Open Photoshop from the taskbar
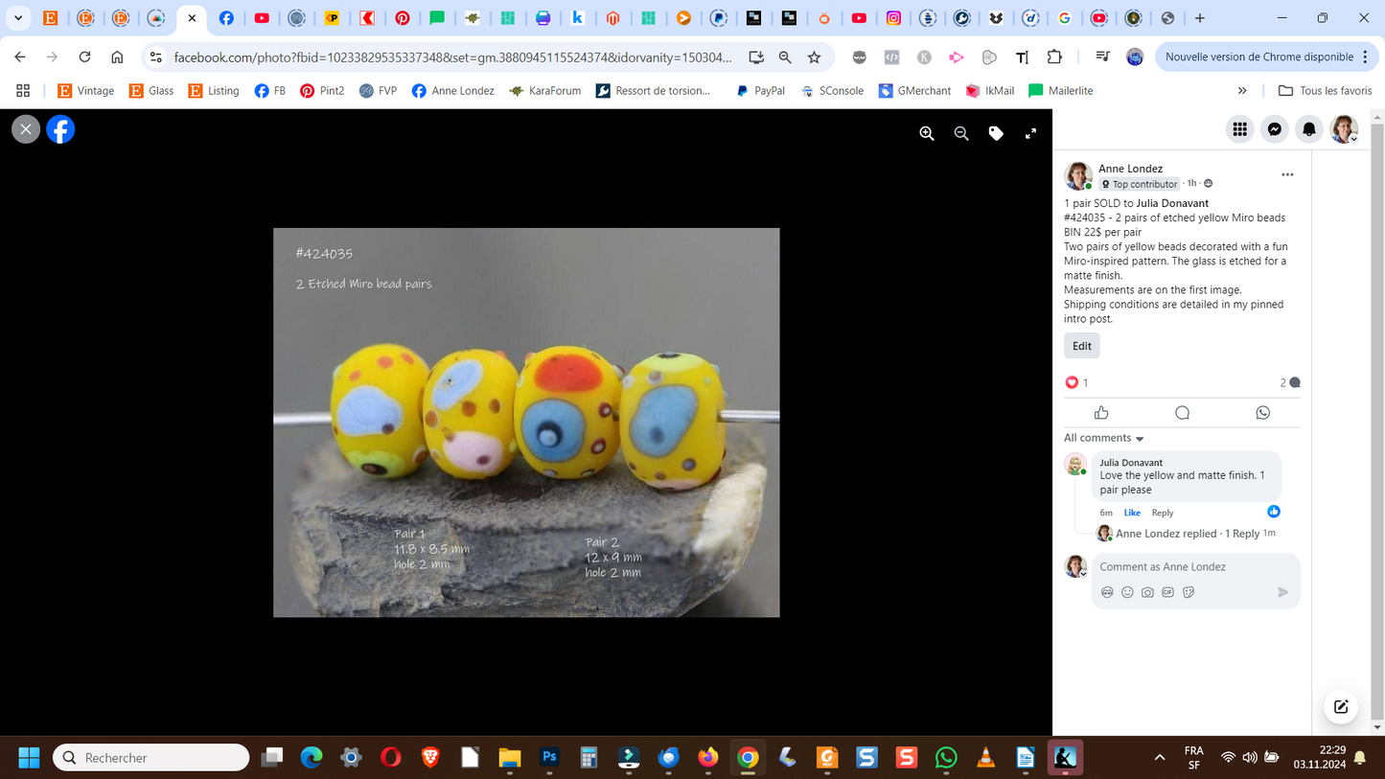This screenshot has height=779, width=1385. coord(549,758)
